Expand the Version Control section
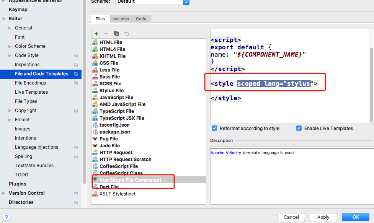 pos(4,193)
